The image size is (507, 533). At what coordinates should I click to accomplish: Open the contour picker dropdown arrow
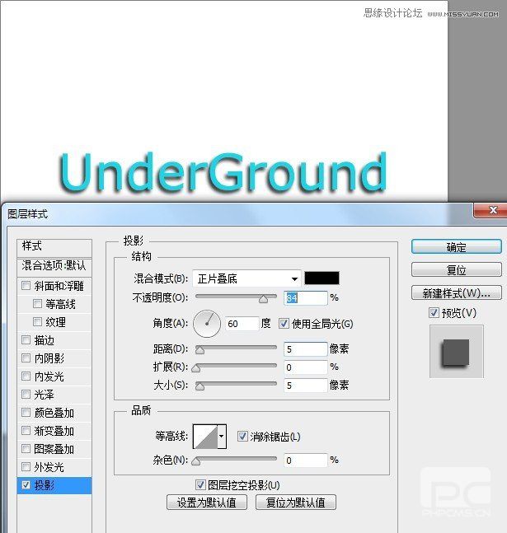pyautogui.click(x=222, y=436)
